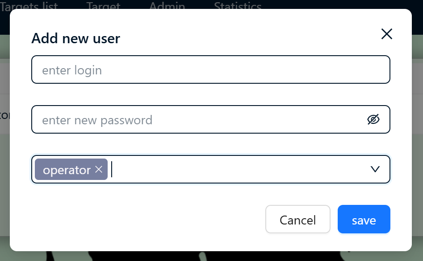Switch to the Target tab

point(103,5)
